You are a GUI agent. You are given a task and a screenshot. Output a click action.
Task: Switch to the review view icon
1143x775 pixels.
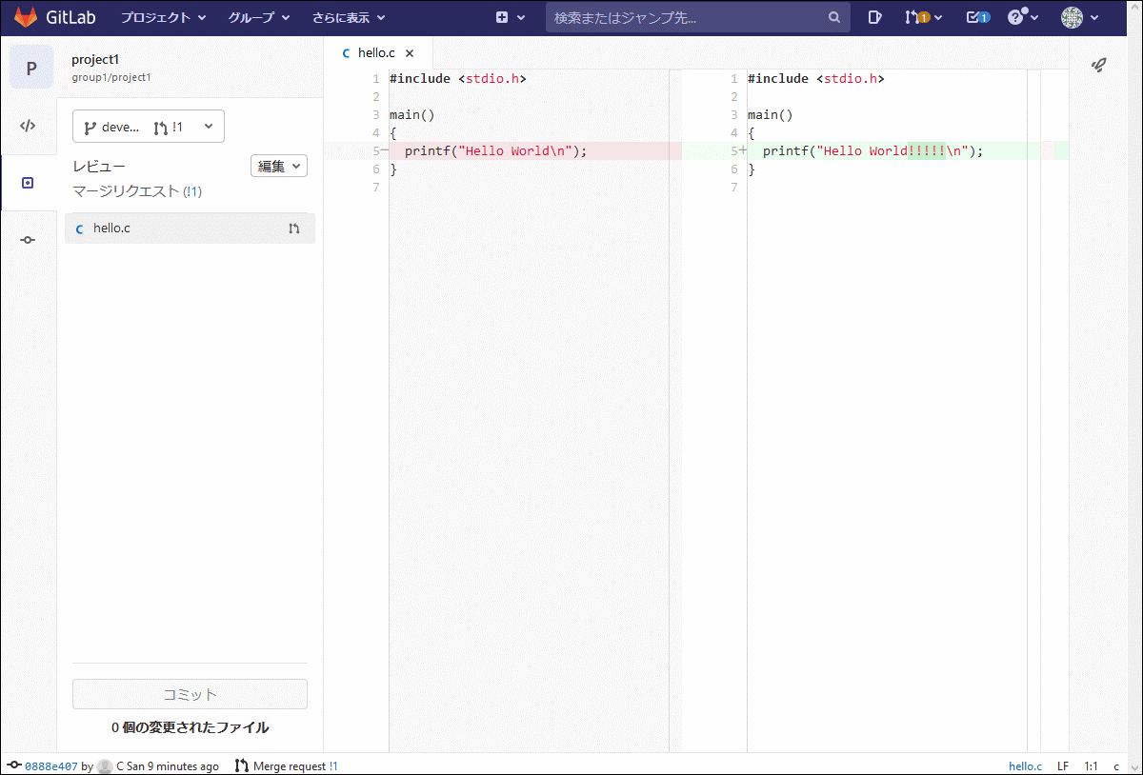coord(28,183)
